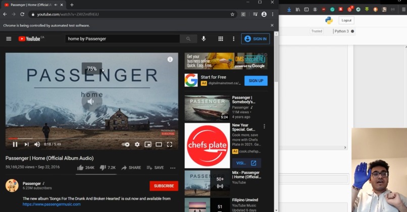Open the passengermusic.com link
407x212 pixels.
click(52, 204)
